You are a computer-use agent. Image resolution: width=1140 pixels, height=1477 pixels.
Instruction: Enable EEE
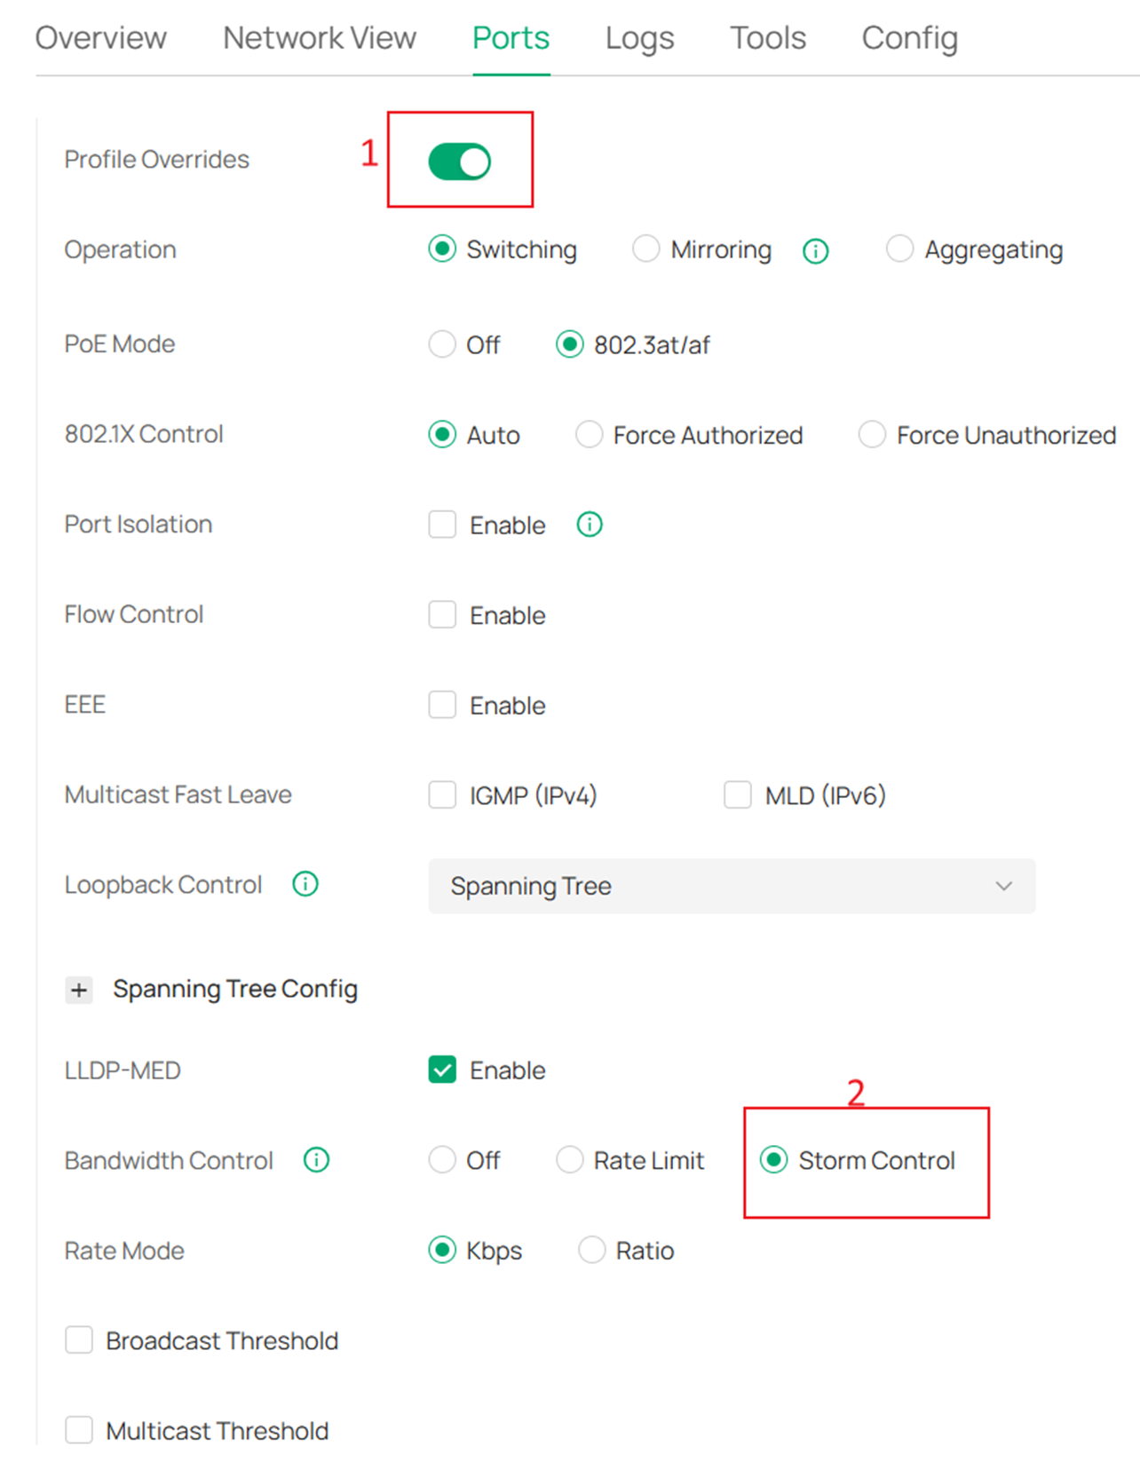point(441,705)
